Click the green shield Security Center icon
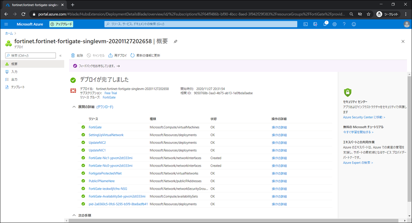Viewport: 412px width, 223px height. [x=347, y=92]
